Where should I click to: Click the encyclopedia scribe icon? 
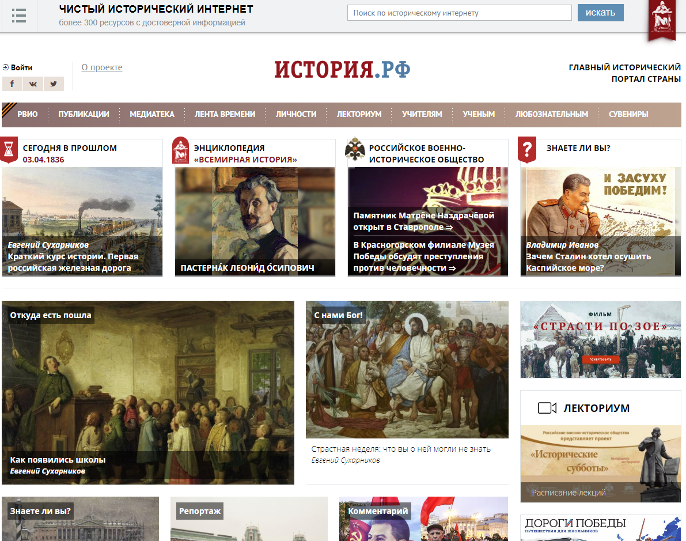point(180,150)
